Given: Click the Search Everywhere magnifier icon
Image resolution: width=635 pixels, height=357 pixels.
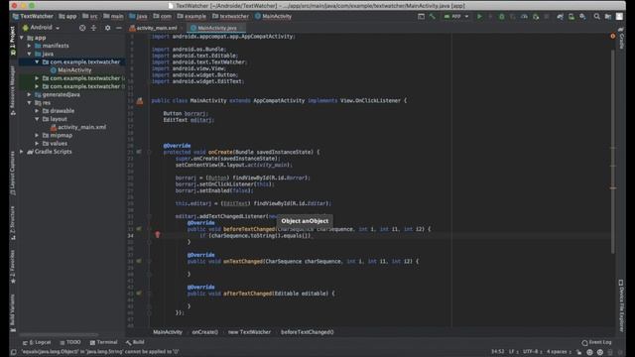Looking at the screenshot, I should (597, 17).
